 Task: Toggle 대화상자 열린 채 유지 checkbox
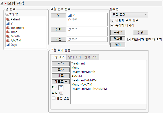click(x=129, y=40)
